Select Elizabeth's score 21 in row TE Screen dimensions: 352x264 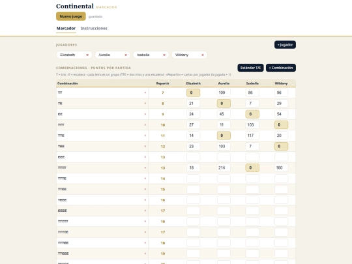(x=194, y=104)
